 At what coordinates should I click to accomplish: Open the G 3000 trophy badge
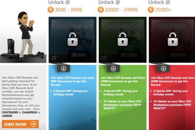click(79, 55)
